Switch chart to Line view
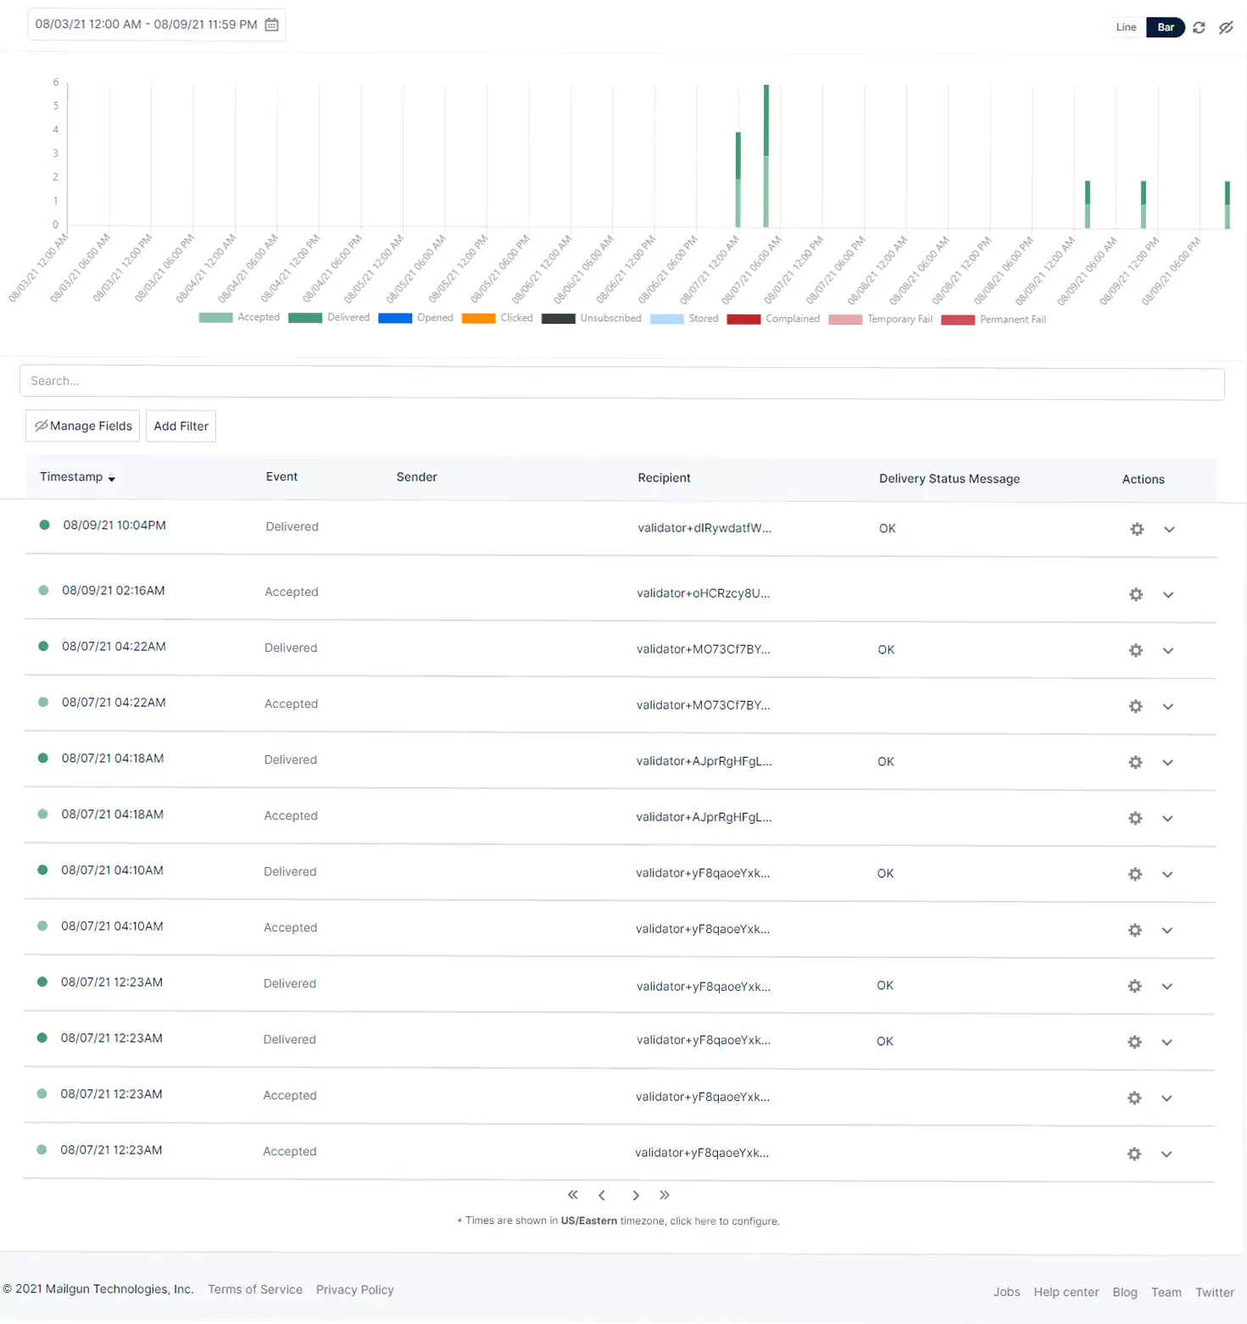1247x1324 pixels. pyautogui.click(x=1126, y=27)
